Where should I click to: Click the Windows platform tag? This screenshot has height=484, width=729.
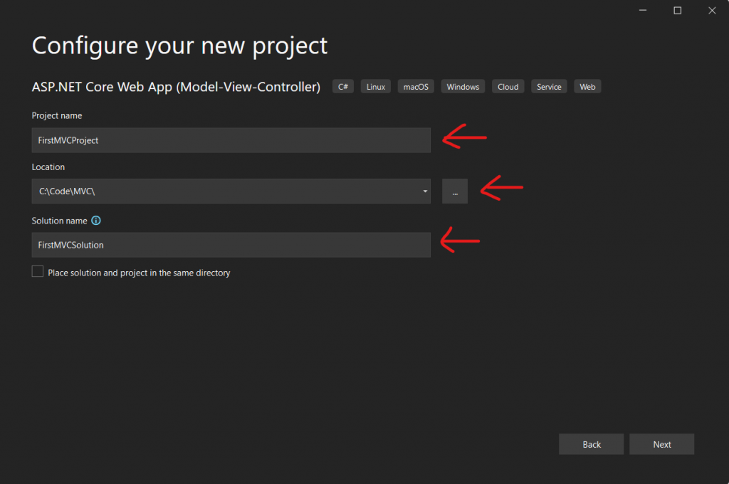pyautogui.click(x=463, y=87)
